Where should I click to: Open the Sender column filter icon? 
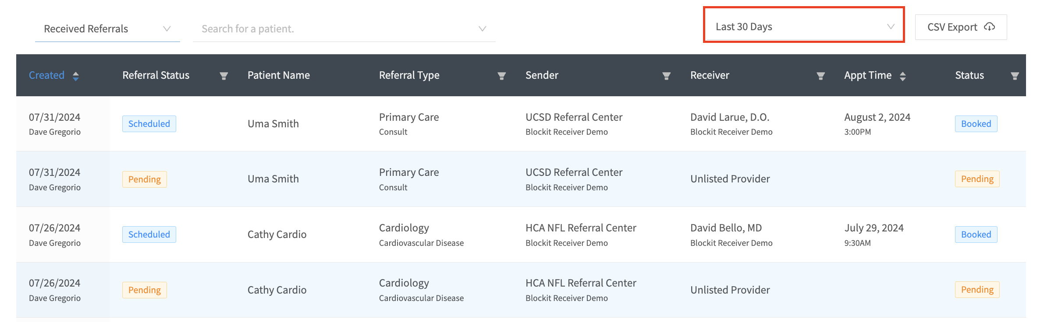pyautogui.click(x=666, y=76)
